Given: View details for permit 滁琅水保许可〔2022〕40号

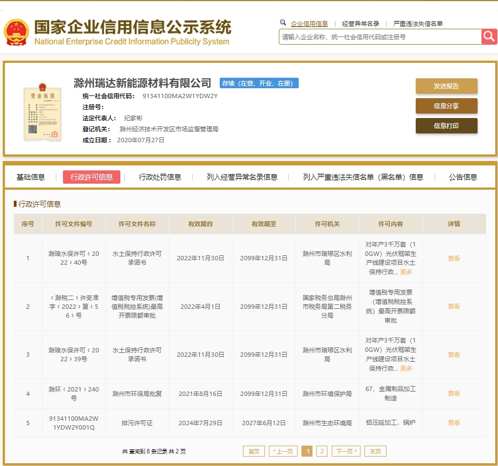Looking at the screenshot, I should click(x=454, y=258).
